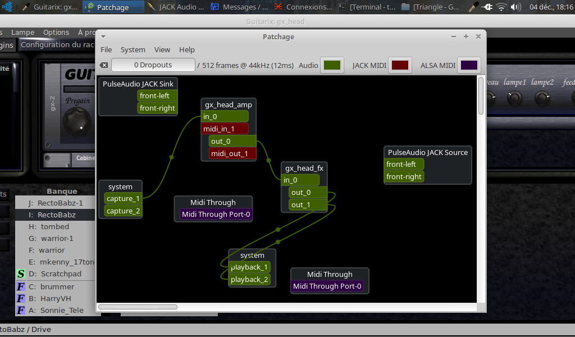Screen dimensions: 575x337
Task: Select PulseAudio JACK Source front-right port
Action: point(404,177)
